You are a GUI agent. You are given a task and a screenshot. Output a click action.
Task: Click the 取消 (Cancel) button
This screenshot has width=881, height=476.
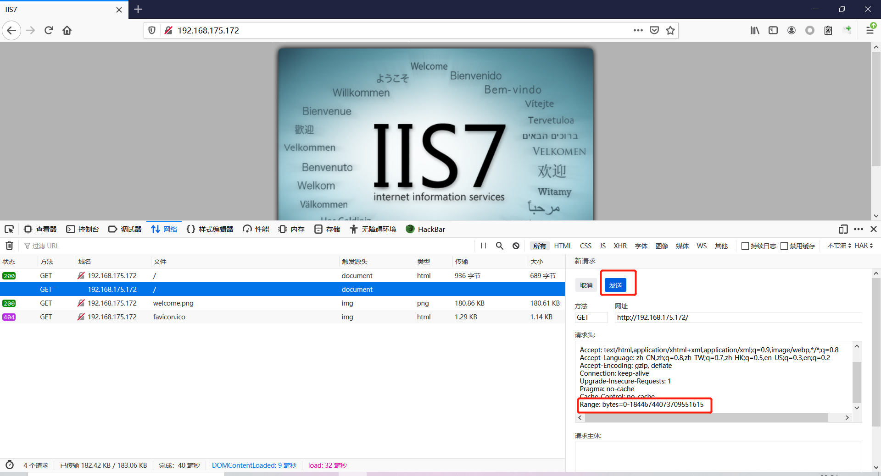[x=586, y=285]
